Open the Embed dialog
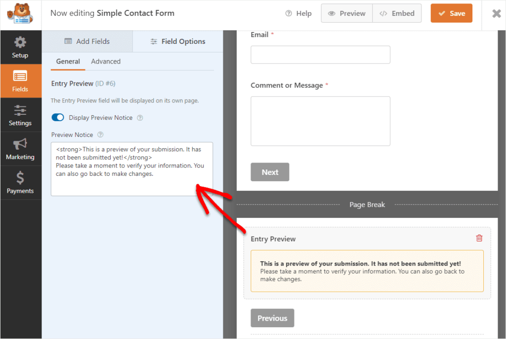Screen dimensions: 506x339 [397, 13]
